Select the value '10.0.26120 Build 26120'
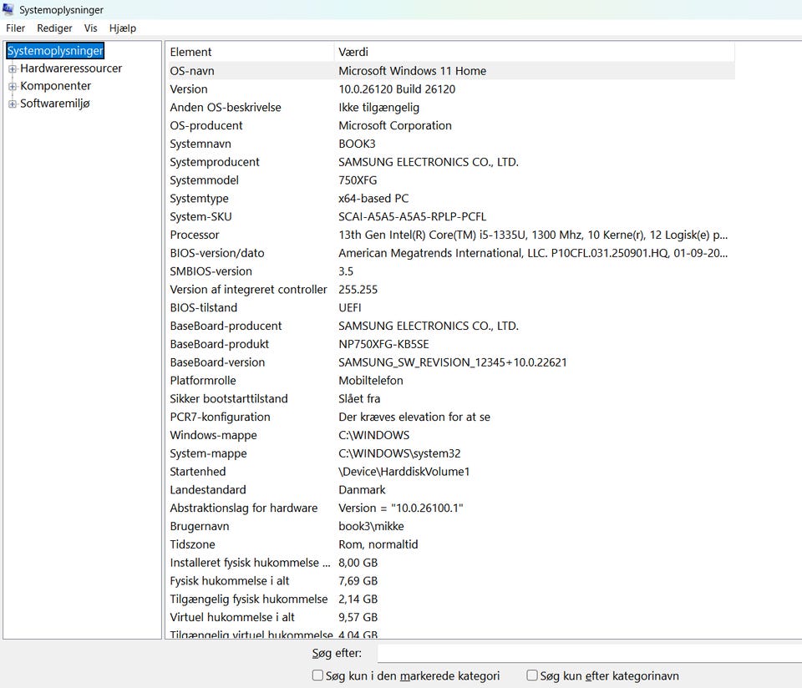Viewport: 802px width, 688px height. click(397, 89)
